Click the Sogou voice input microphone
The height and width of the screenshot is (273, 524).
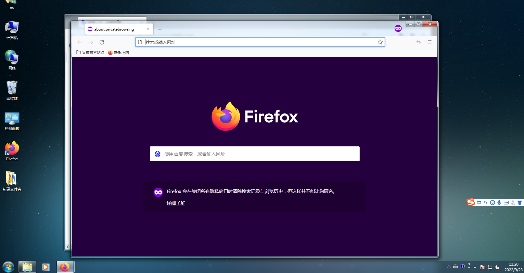(x=499, y=203)
